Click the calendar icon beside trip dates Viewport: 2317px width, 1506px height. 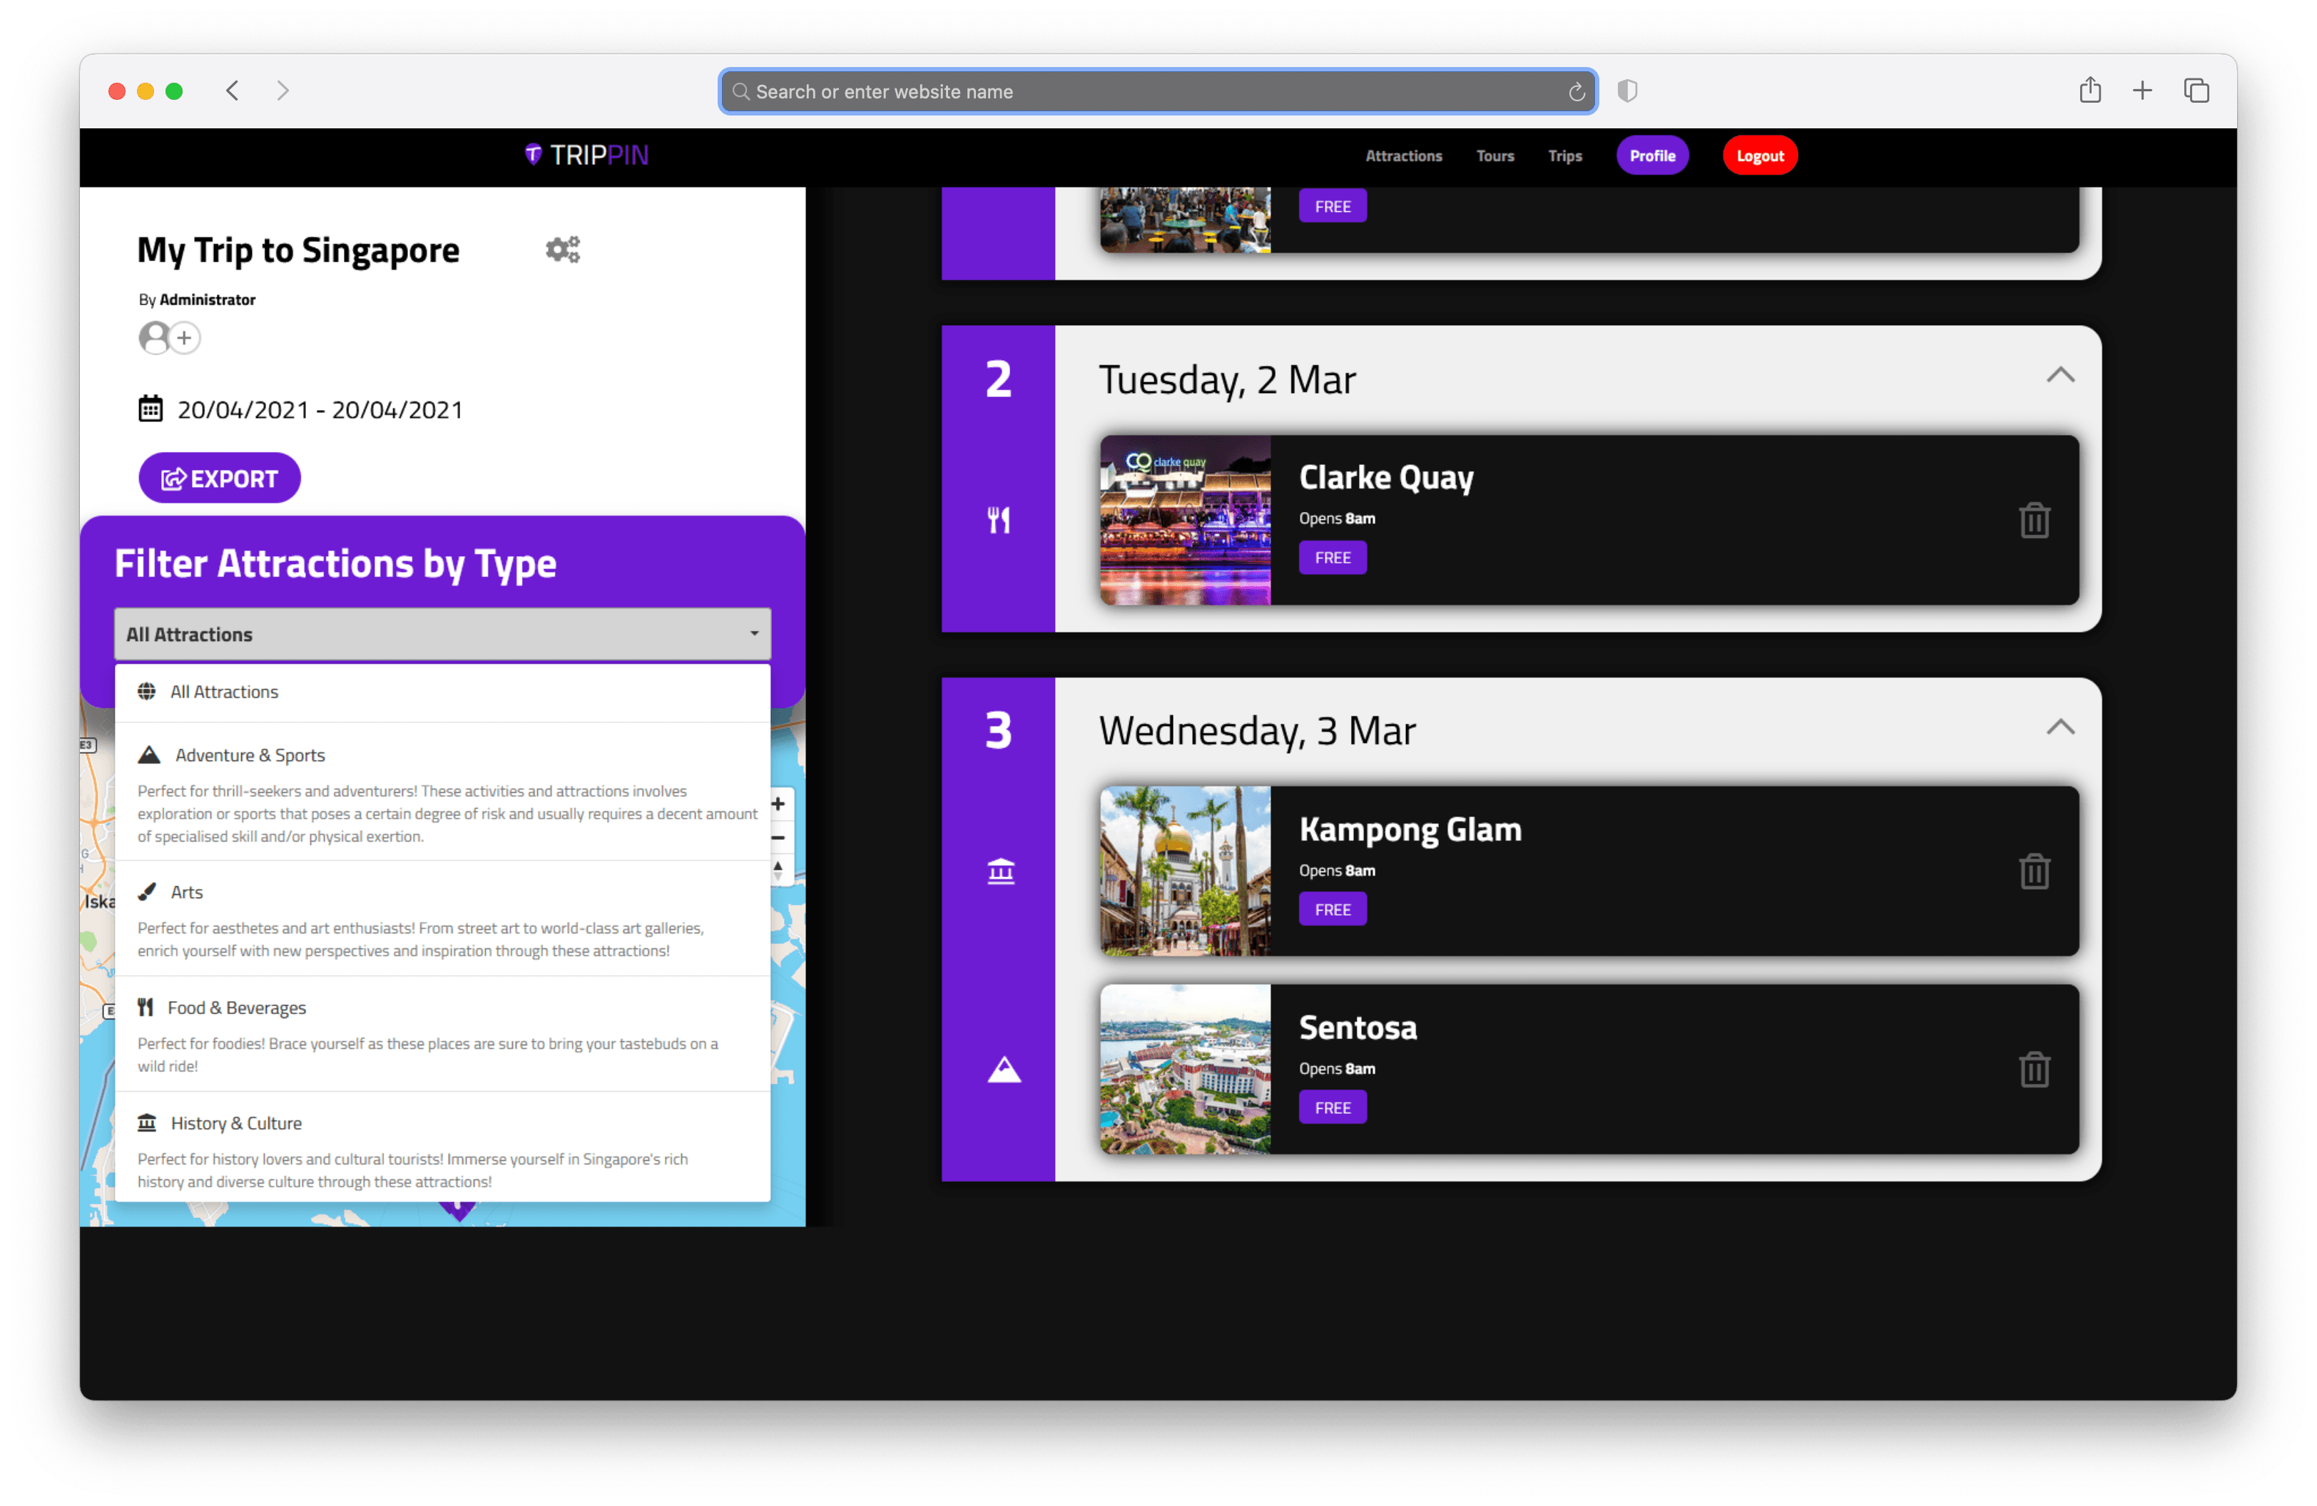tap(151, 409)
